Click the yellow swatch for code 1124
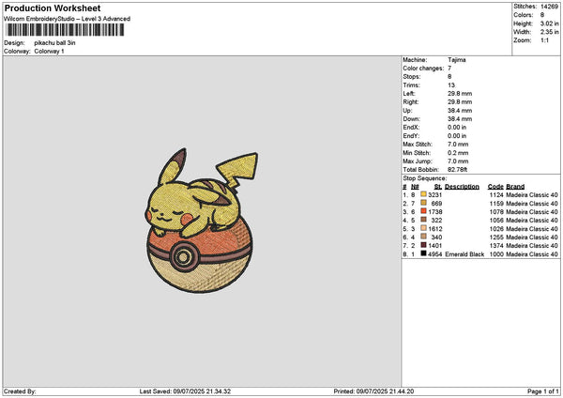 pos(423,194)
